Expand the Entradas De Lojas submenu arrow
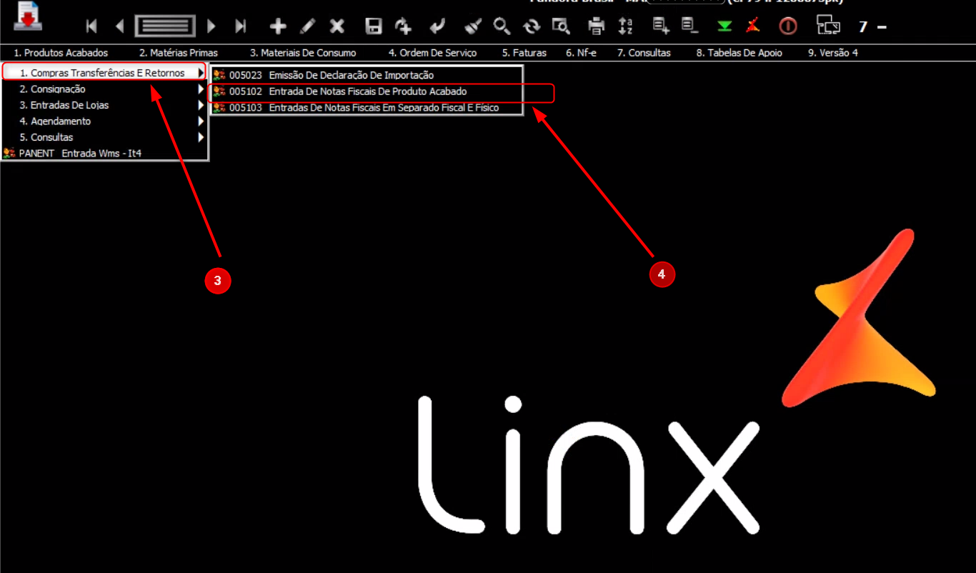The image size is (976, 573). tap(201, 105)
